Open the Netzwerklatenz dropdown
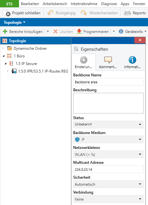The width and height of the screenshot is (148, 205). coord(108,154)
